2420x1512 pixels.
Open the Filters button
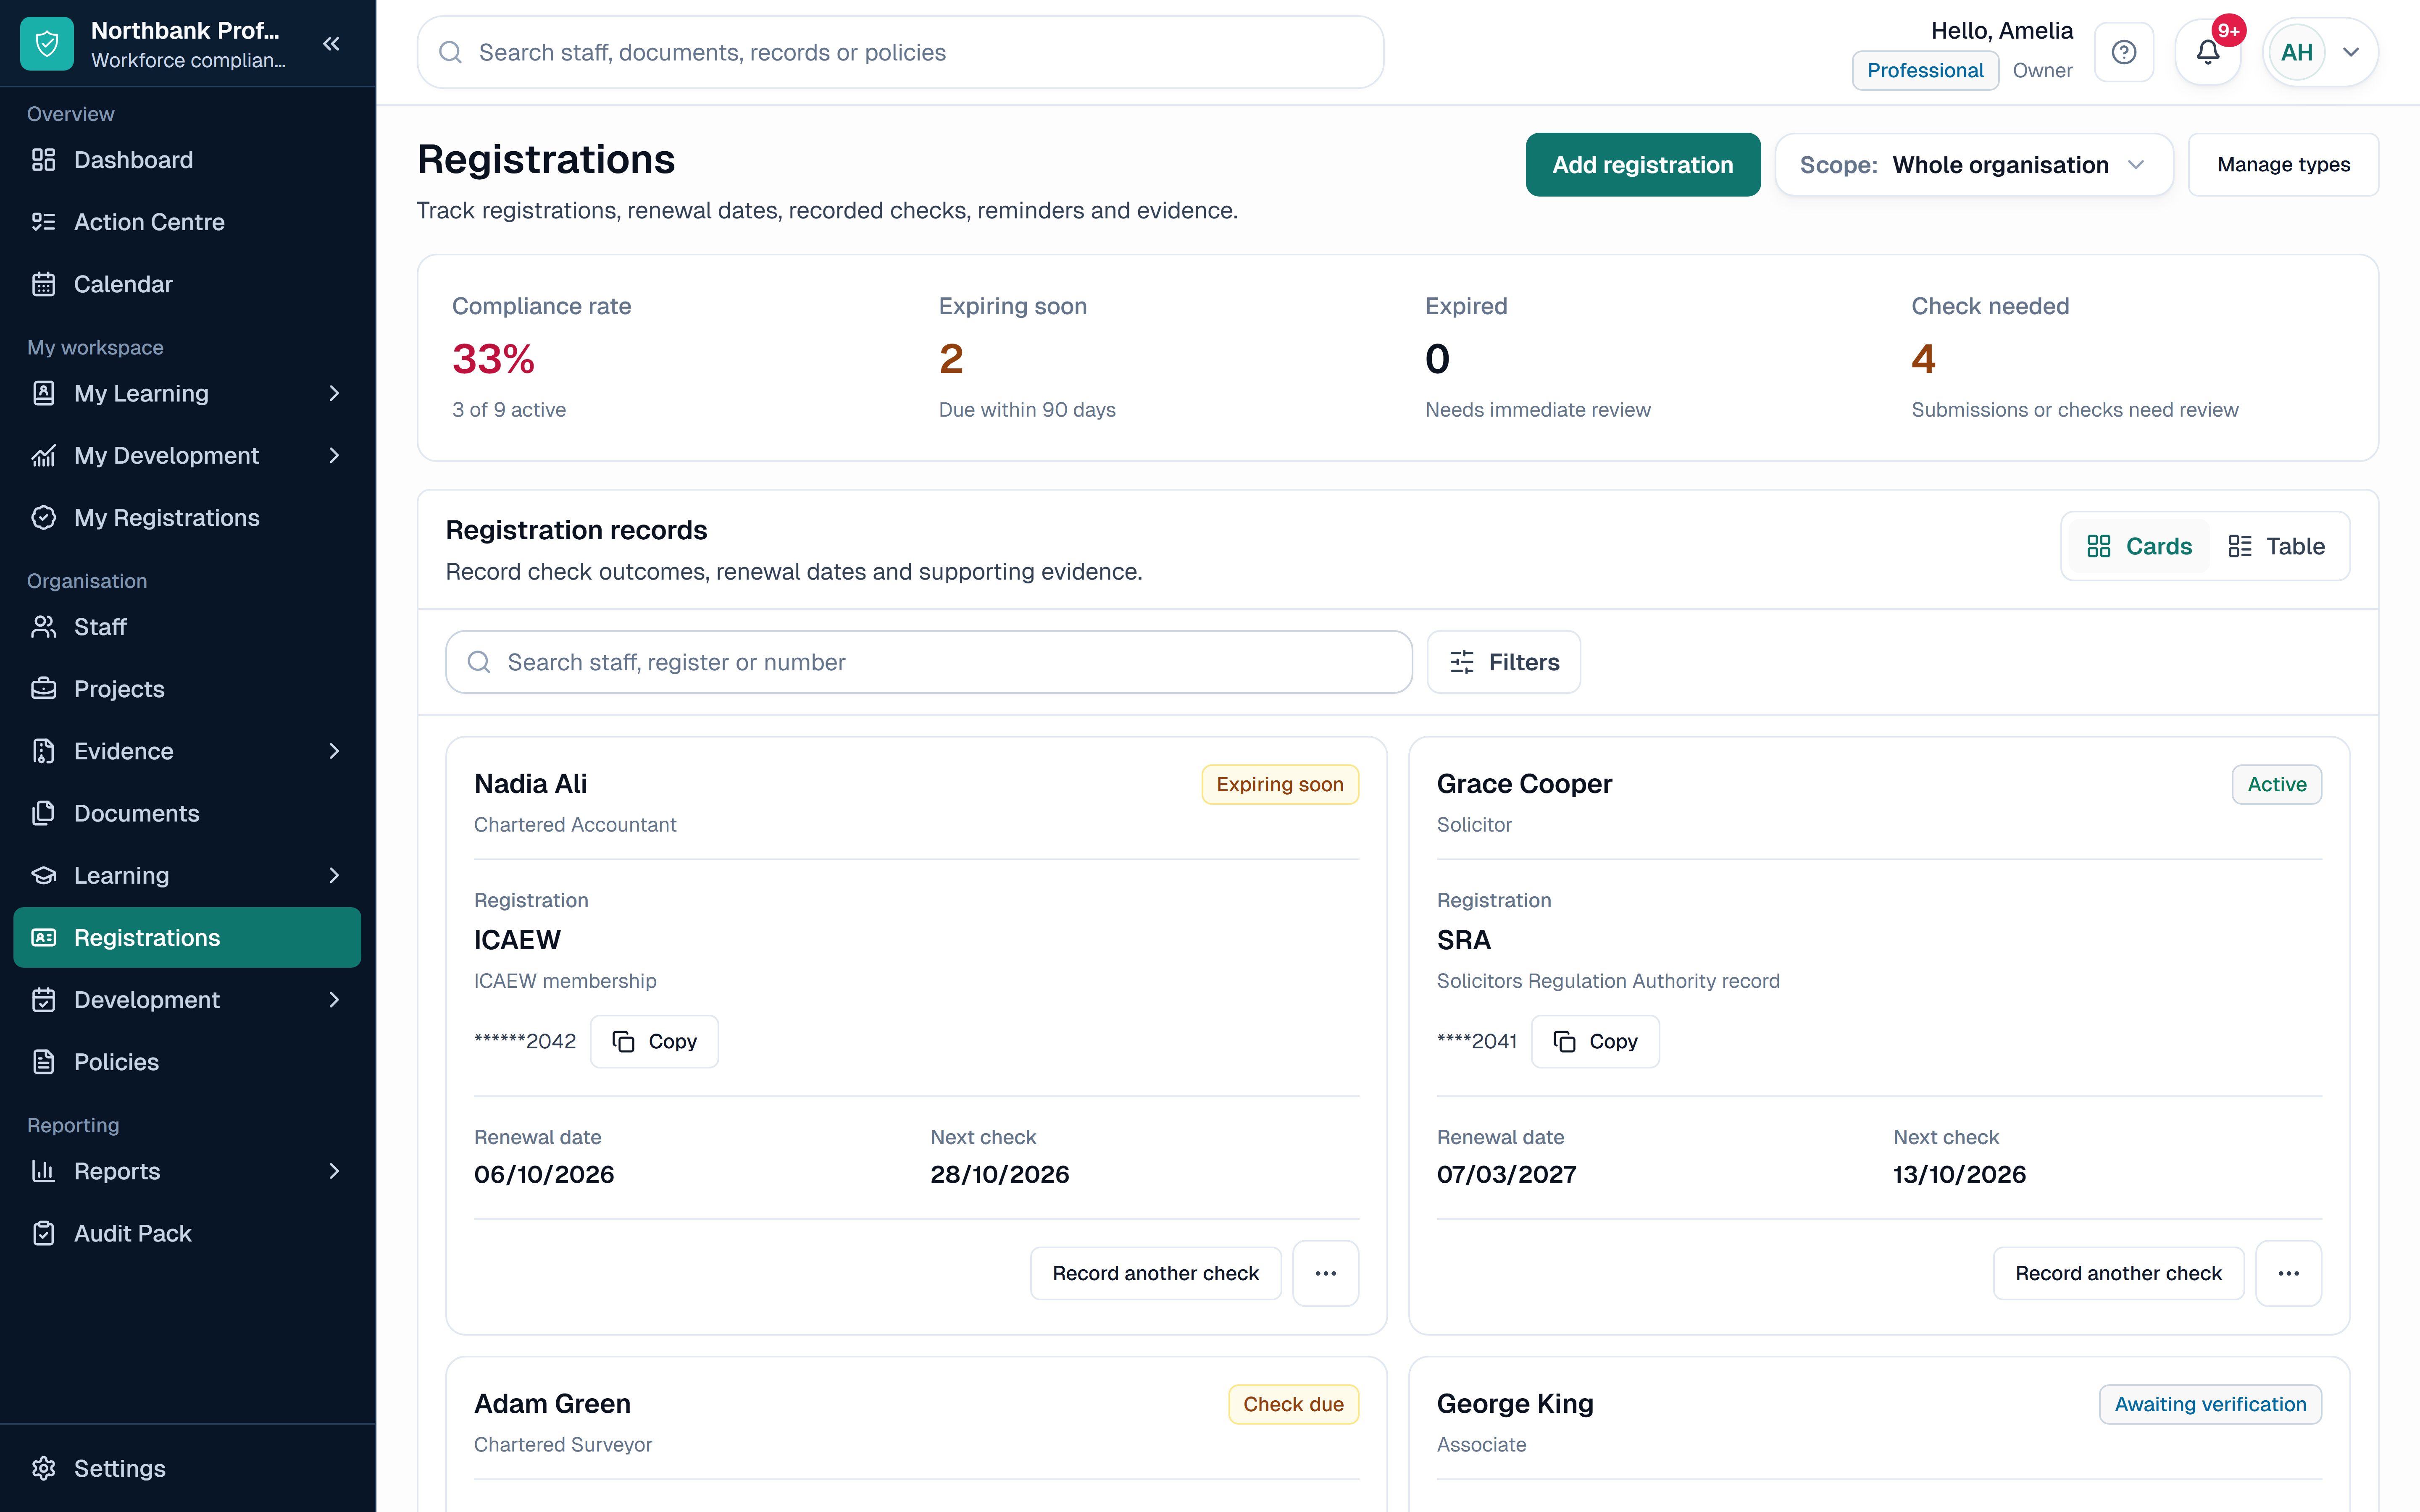click(1504, 662)
